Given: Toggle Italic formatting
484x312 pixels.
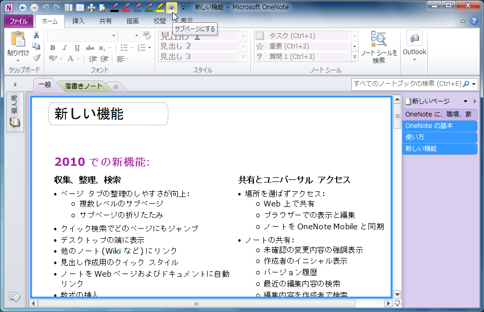Looking at the screenshot, I should 65,48.
